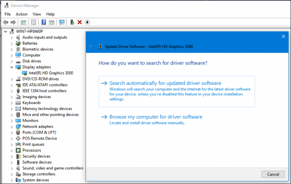The height and width of the screenshot is (184, 291).
Task: Open the Action menu
Action: click(x=21, y=14)
